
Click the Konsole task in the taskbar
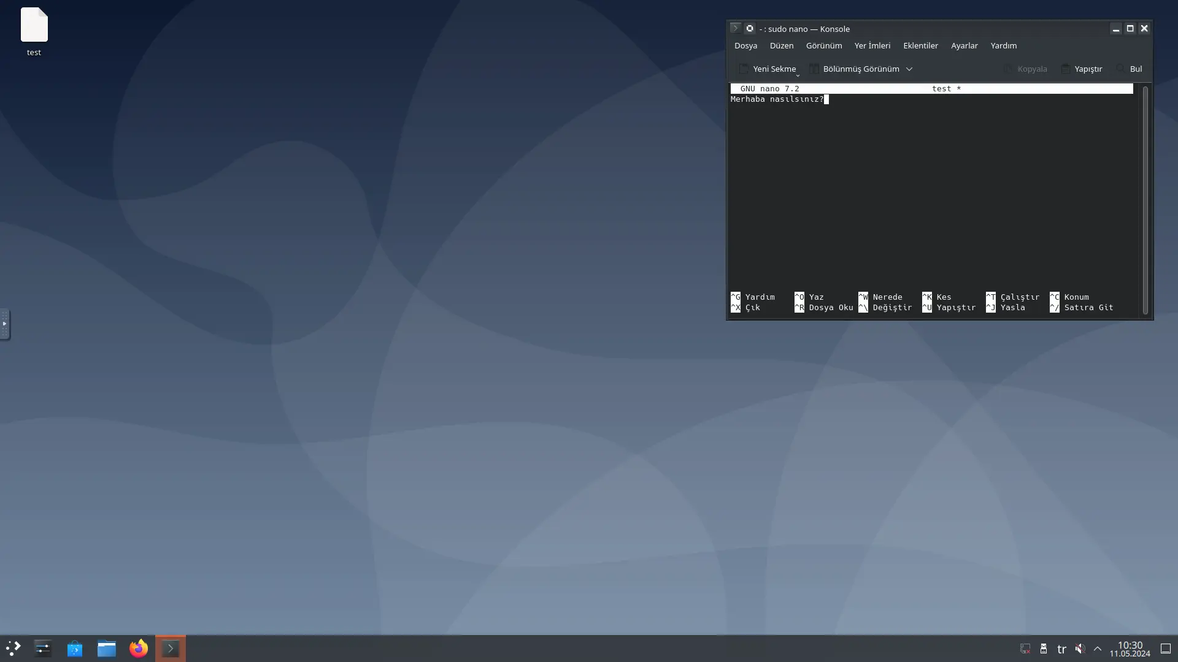click(171, 649)
